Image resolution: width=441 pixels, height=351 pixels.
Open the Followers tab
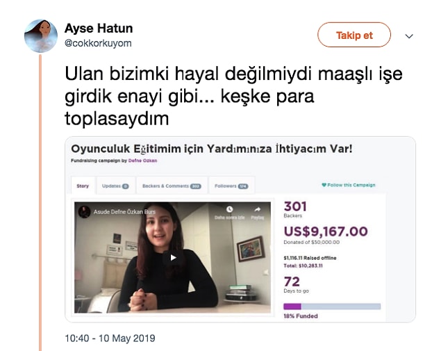coord(231,186)
